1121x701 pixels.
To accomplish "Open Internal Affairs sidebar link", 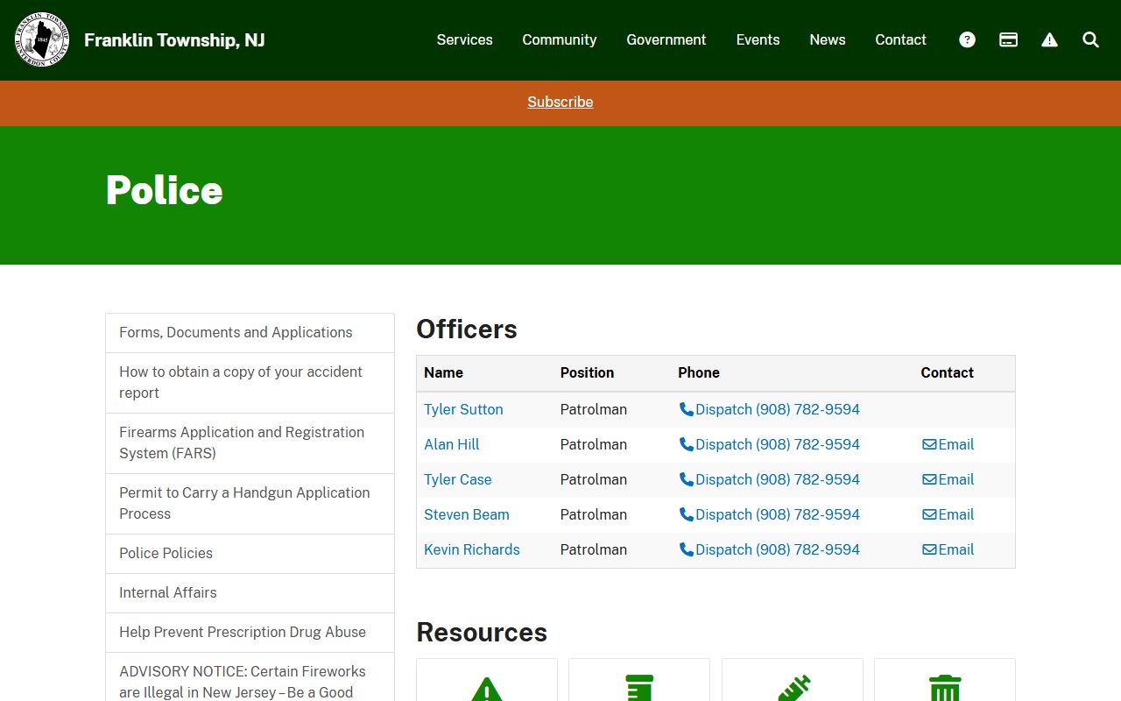I will tap(250, 593).
